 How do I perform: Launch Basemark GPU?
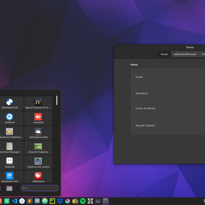10,177
